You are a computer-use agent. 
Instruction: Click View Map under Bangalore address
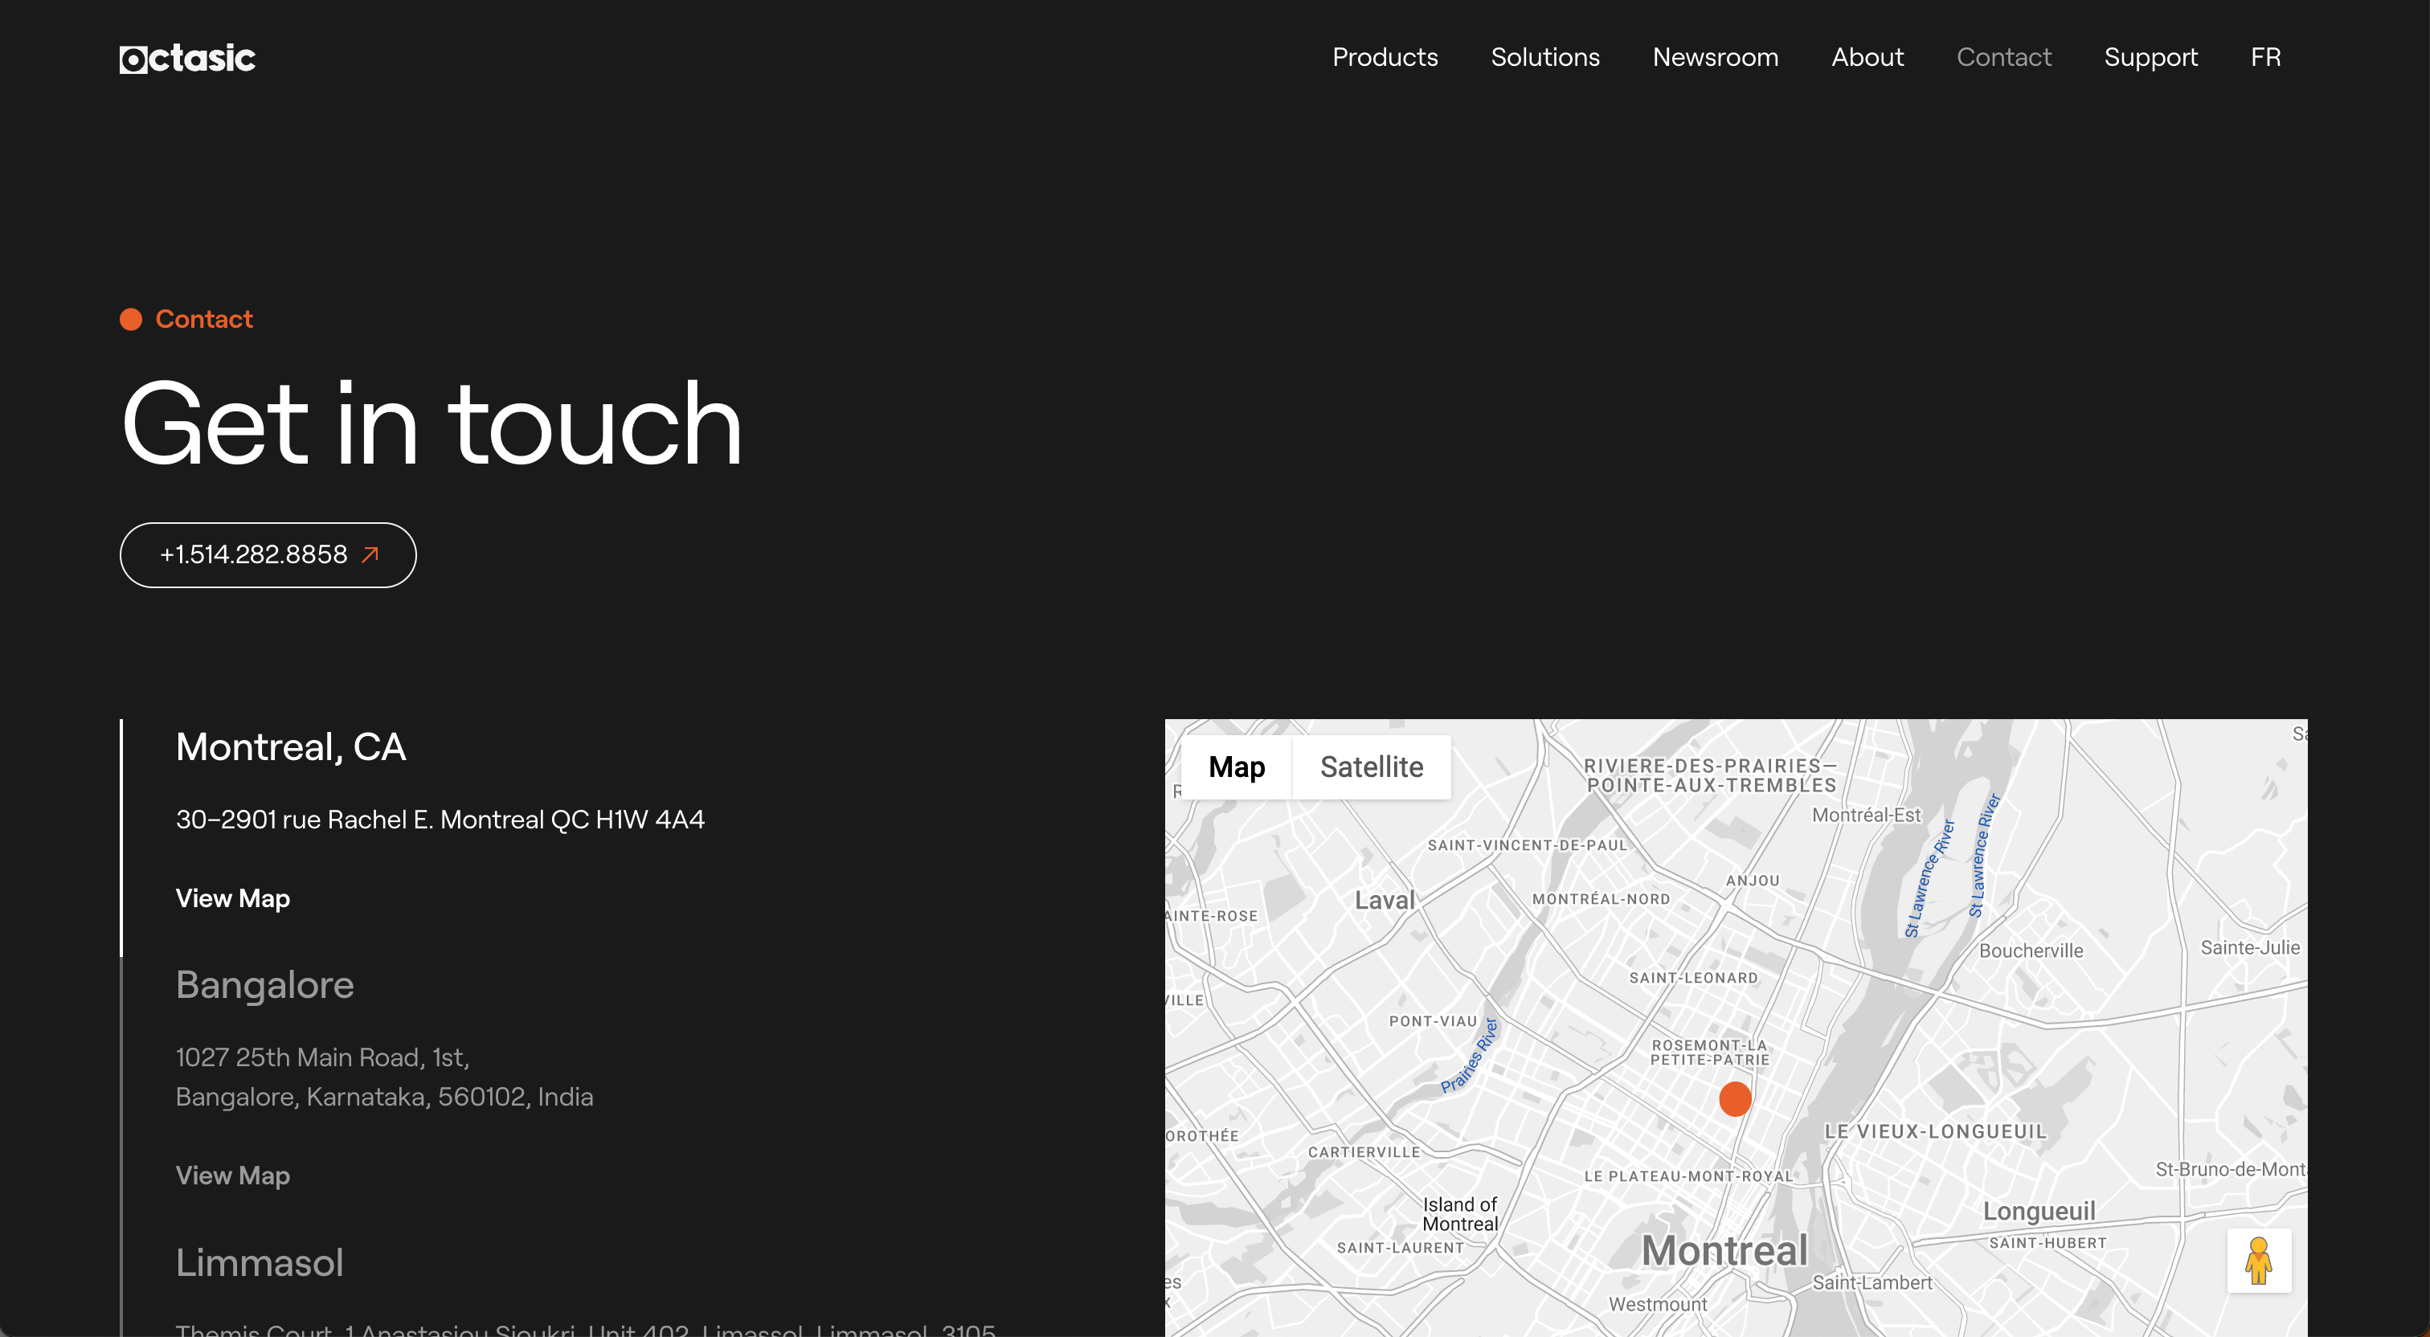coord(232,1175)
